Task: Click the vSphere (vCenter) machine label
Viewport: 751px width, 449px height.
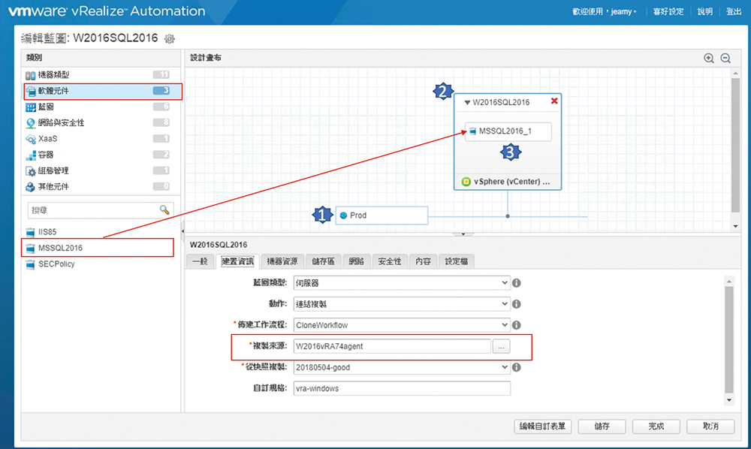Action: 511,182
